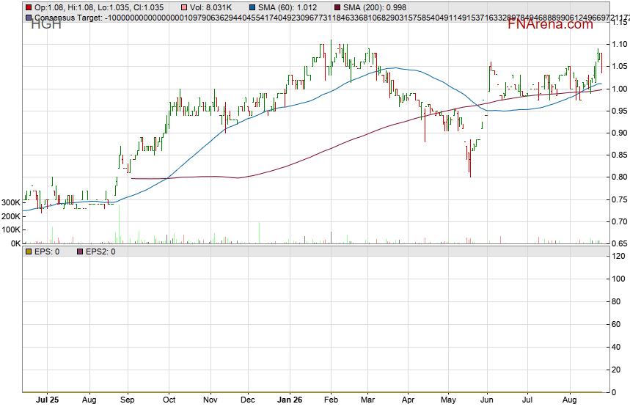Click the 0.75 price axis value
Viewport: 630px width, 415px height.
click(x=619, y=199)
